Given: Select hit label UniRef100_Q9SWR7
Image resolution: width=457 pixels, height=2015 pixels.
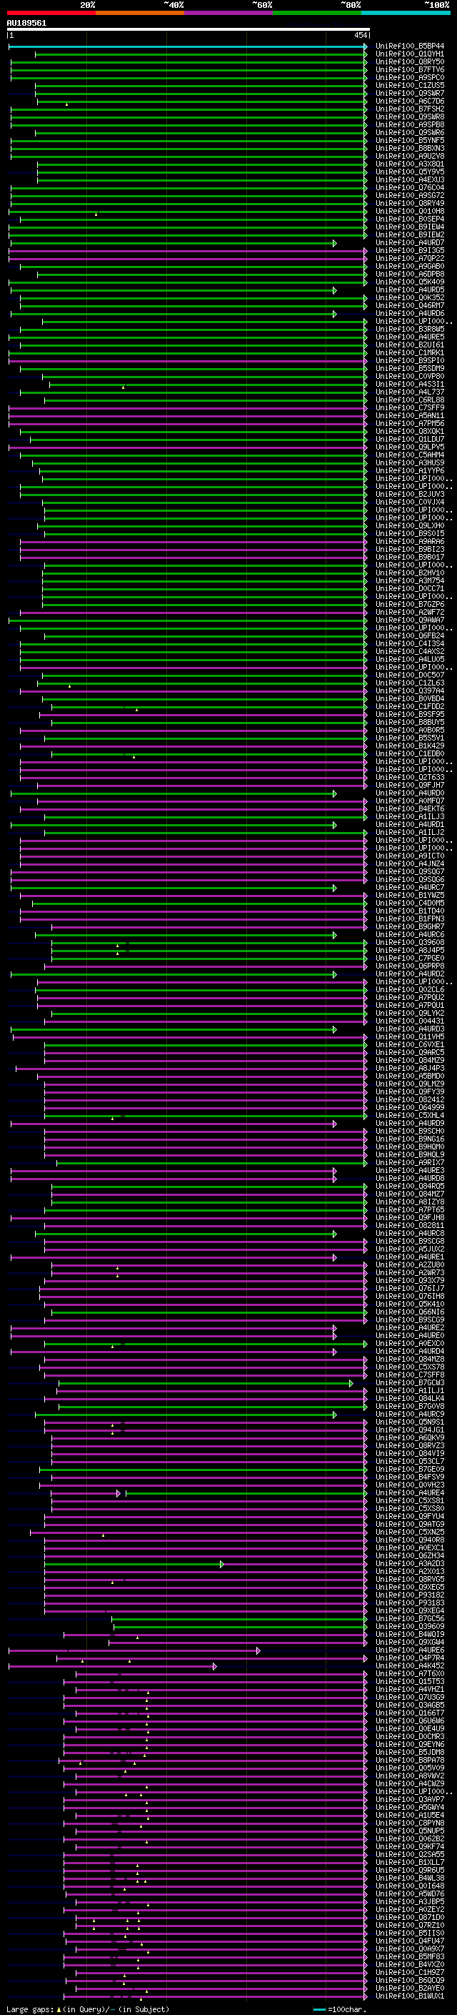Looking at the screenshot, I should click(x=409, y=93).
